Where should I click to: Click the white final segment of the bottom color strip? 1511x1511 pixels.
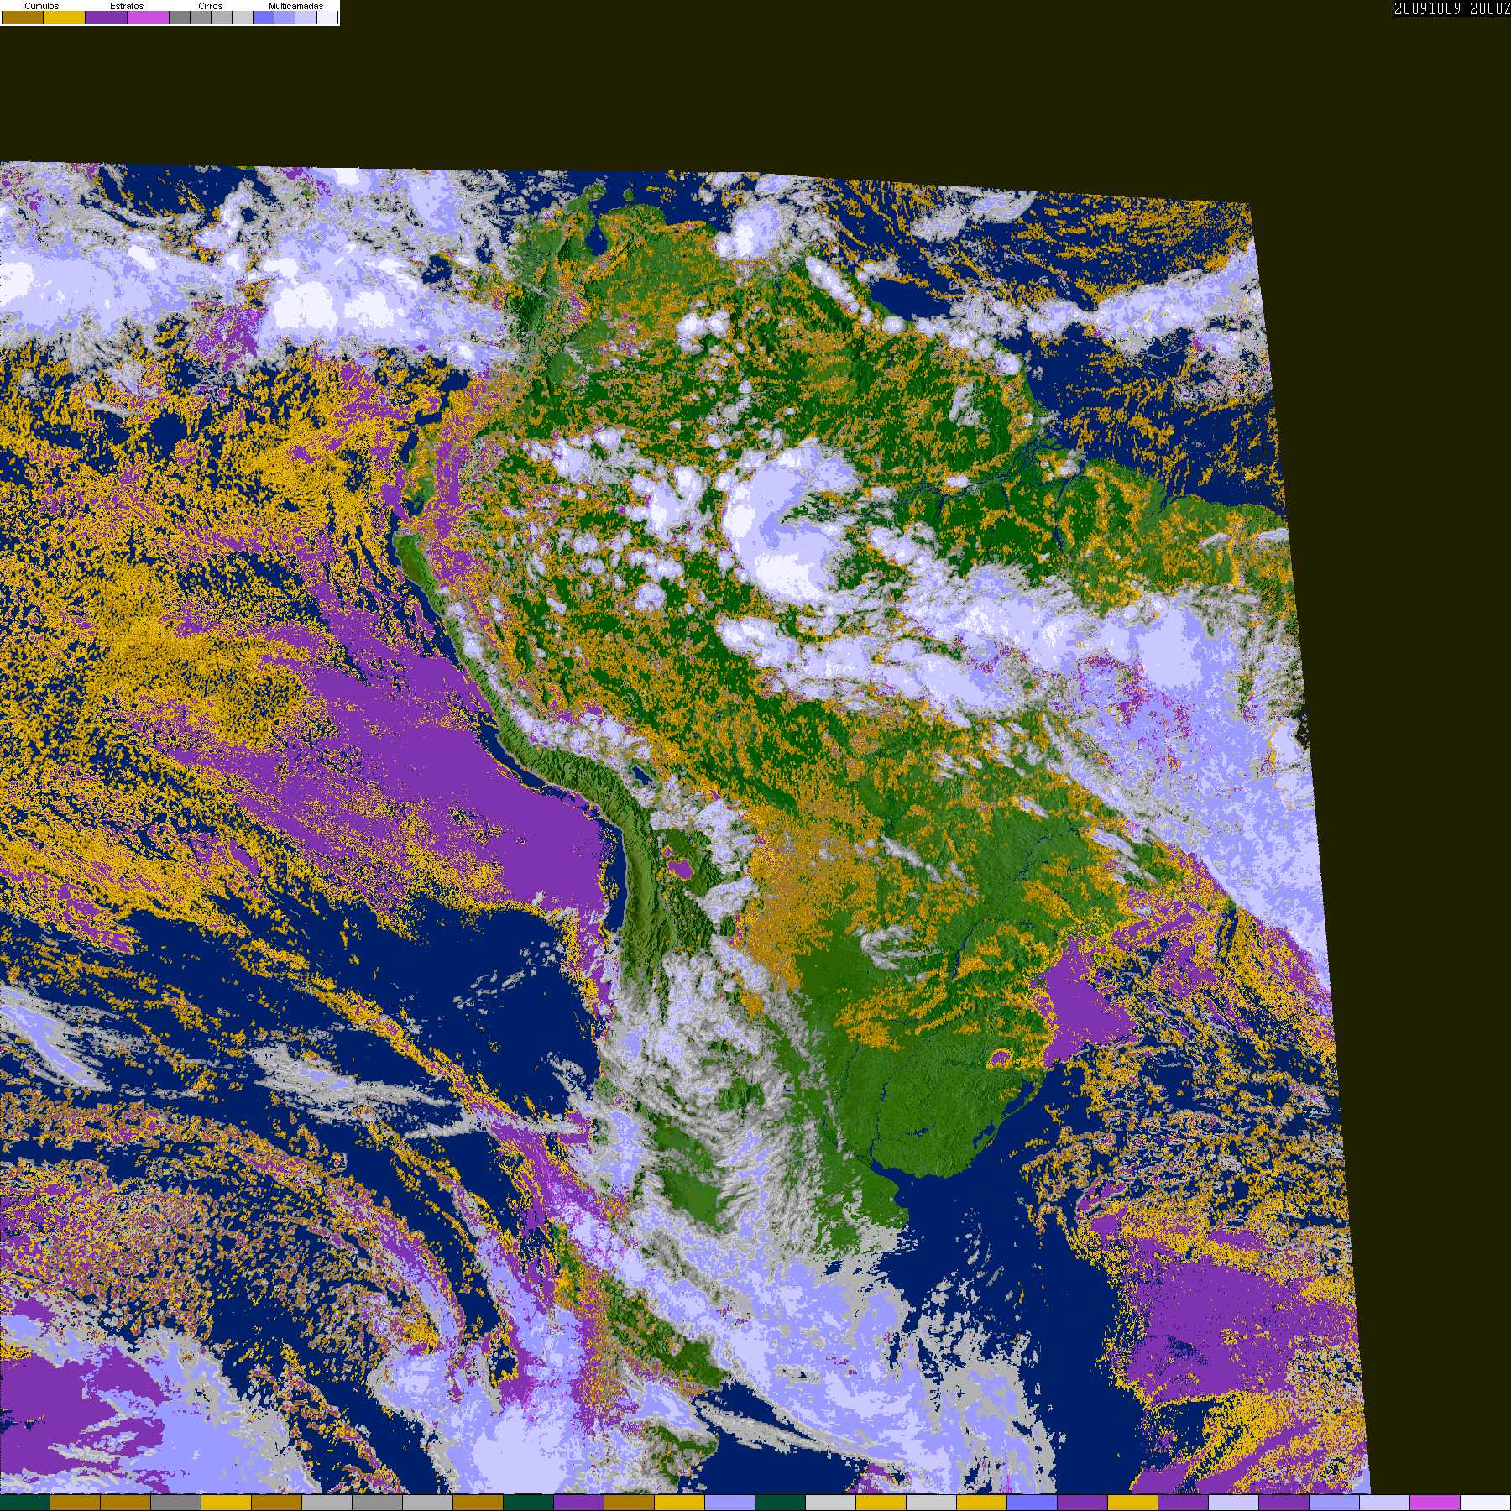1486,1503
